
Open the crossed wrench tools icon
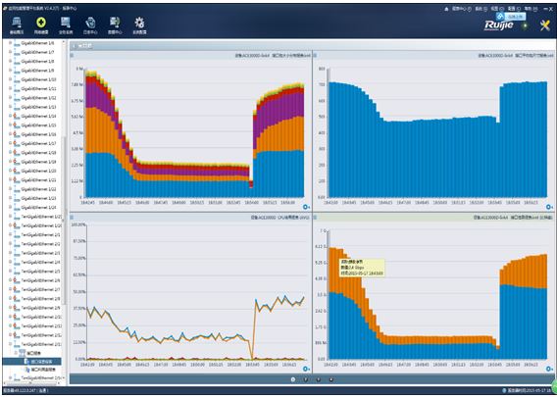545,25
